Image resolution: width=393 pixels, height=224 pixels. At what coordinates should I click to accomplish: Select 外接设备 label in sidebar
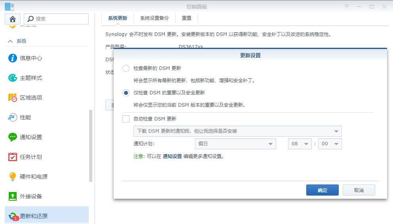[x=31, y=196]
